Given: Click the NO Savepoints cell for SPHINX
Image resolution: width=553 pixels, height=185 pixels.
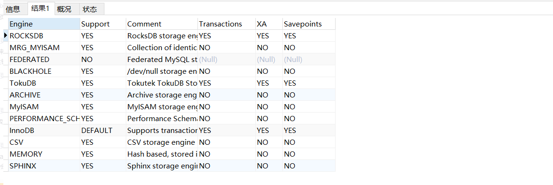Looking at the screenshot, I should [309, 166].
